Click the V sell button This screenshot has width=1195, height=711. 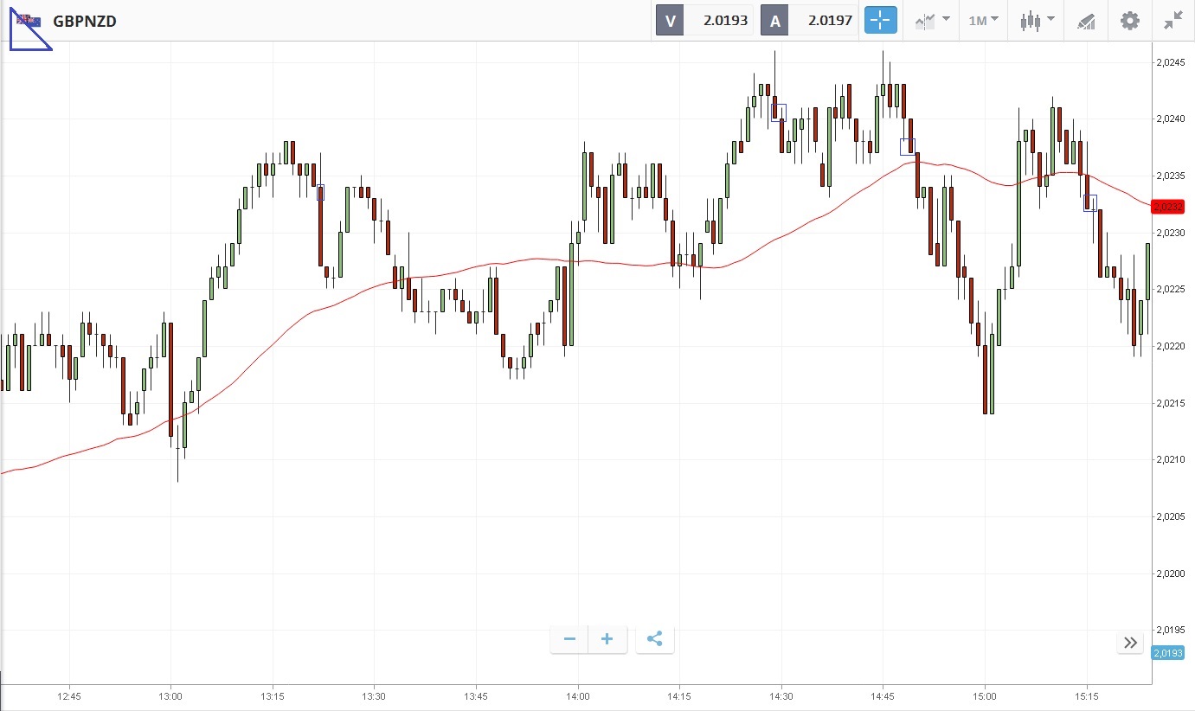[x=670, y=21]
